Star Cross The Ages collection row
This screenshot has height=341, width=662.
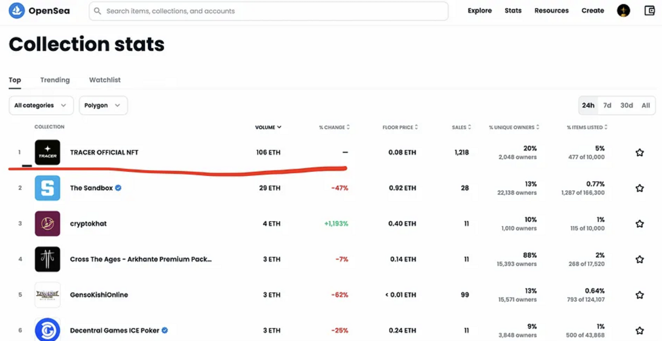(639, 259)
